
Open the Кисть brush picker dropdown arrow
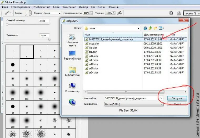[30, 13]
